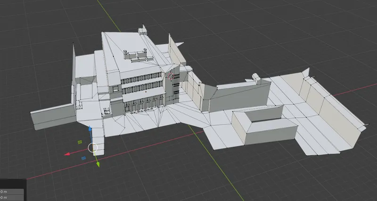This screenshot has height=201, width=377.
Task: Grab the blue Z-axis move gizmo arrow
Action: click(x=90, y=128)
